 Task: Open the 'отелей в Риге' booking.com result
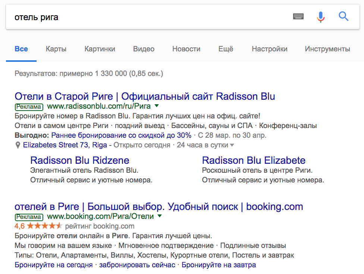(x=159, y=207)
